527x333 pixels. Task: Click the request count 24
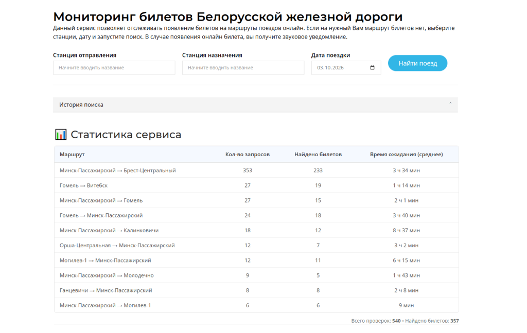(248, 215)
